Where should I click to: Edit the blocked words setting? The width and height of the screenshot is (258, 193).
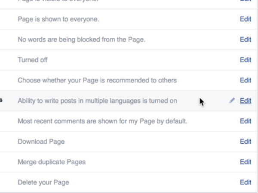[x=246, y=39]
